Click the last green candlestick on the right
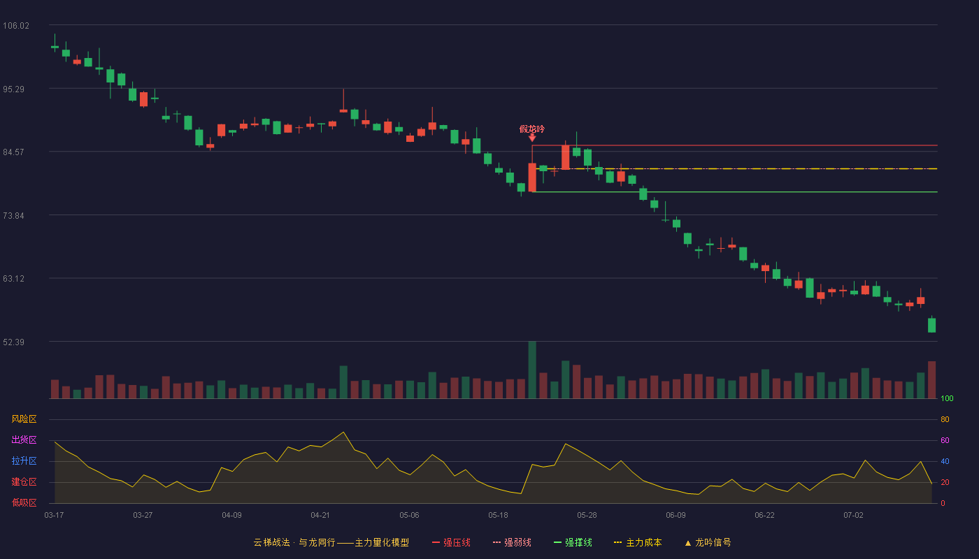 (931, 325)
